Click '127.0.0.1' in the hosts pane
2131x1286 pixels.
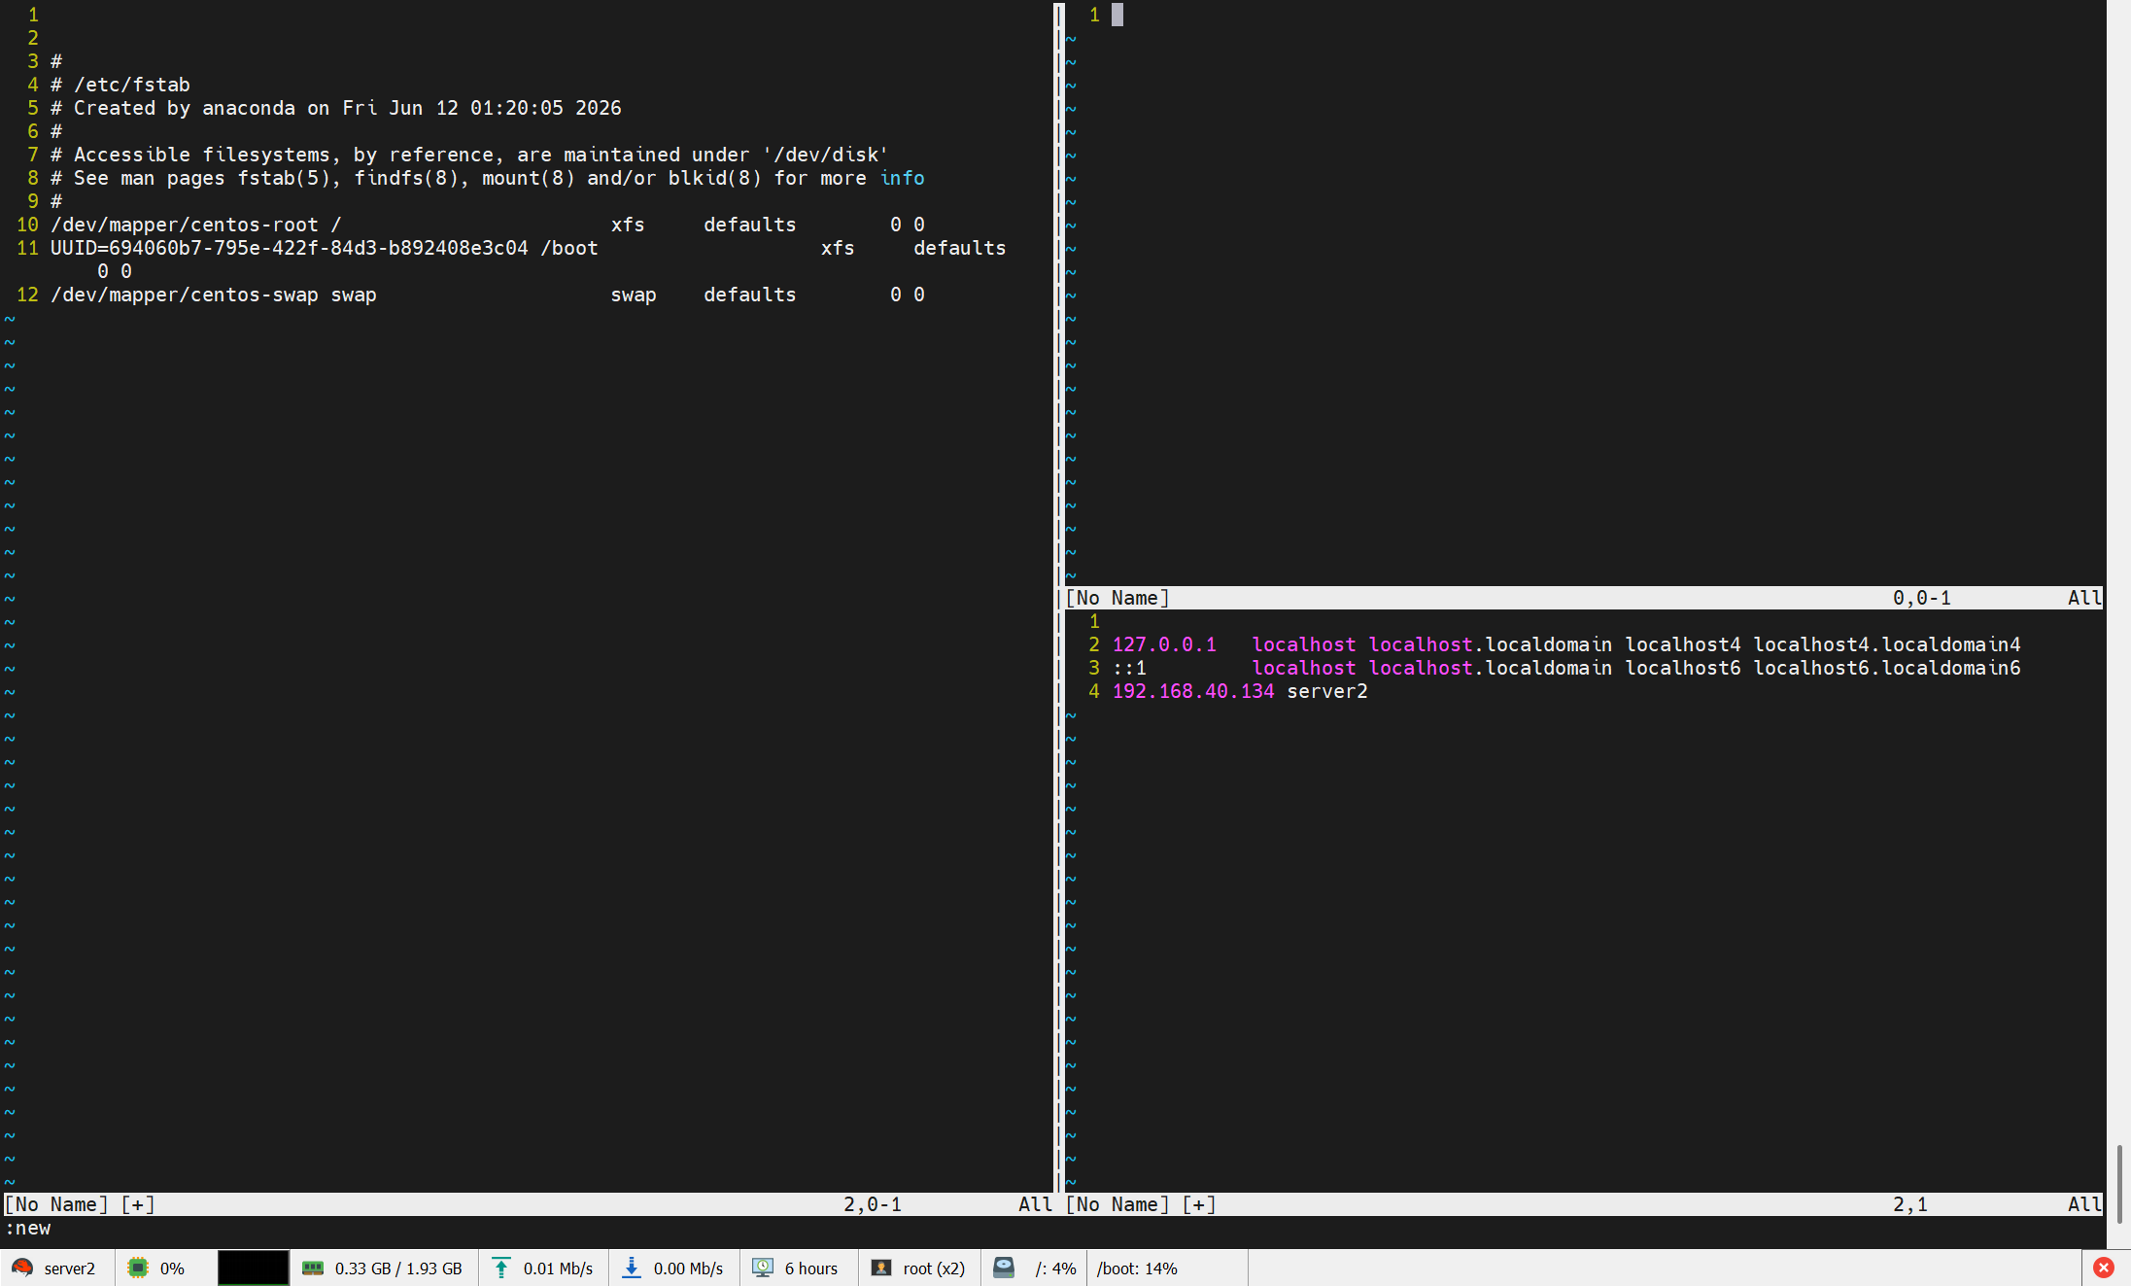tap(1164, 644)
